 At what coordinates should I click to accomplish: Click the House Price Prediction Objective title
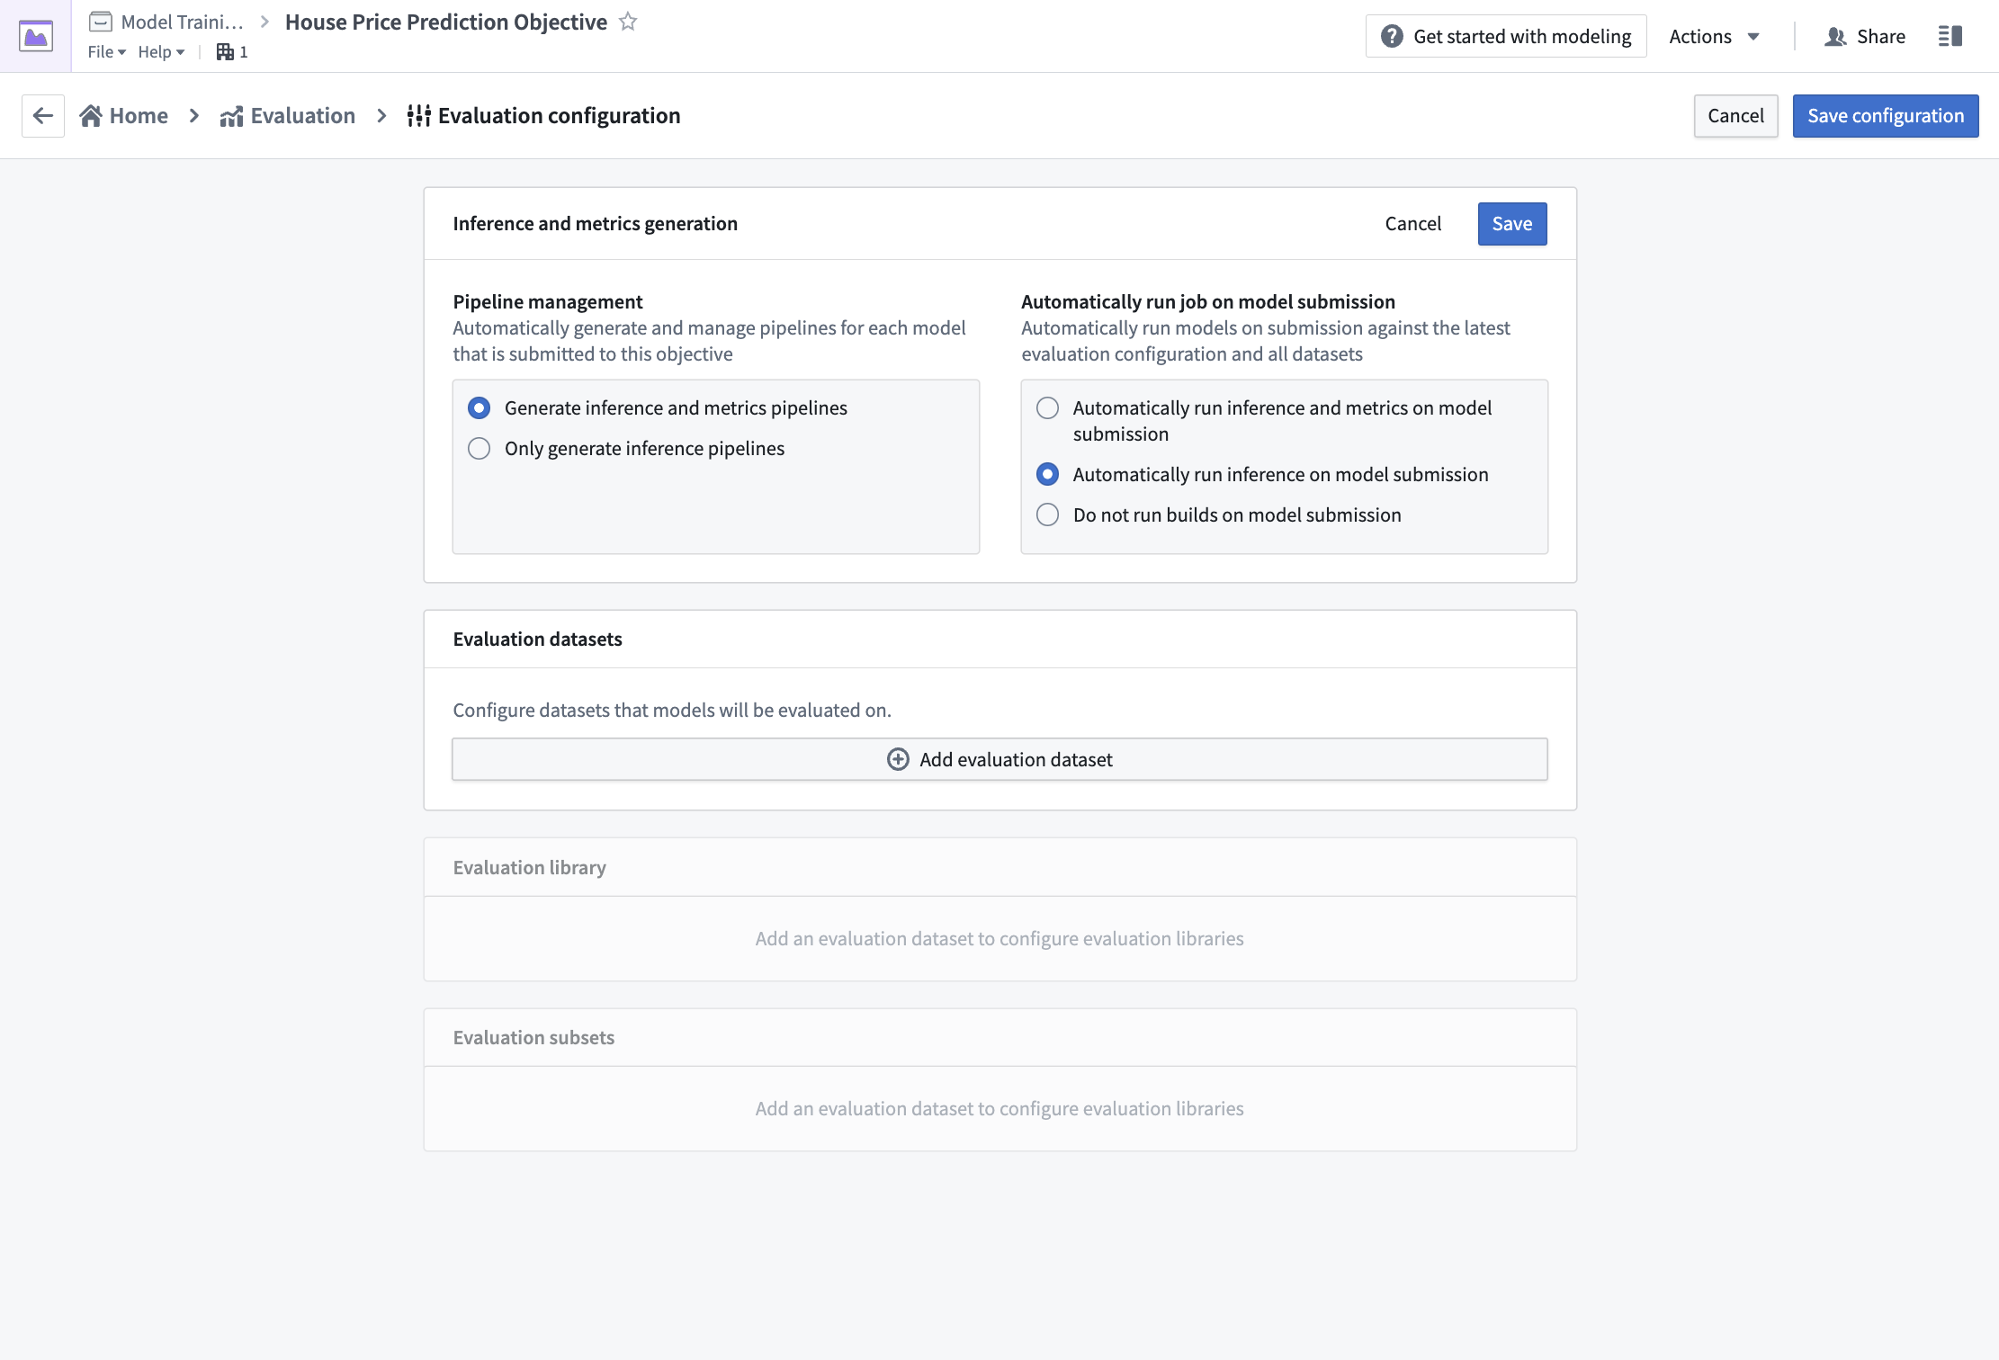point(446,22)
